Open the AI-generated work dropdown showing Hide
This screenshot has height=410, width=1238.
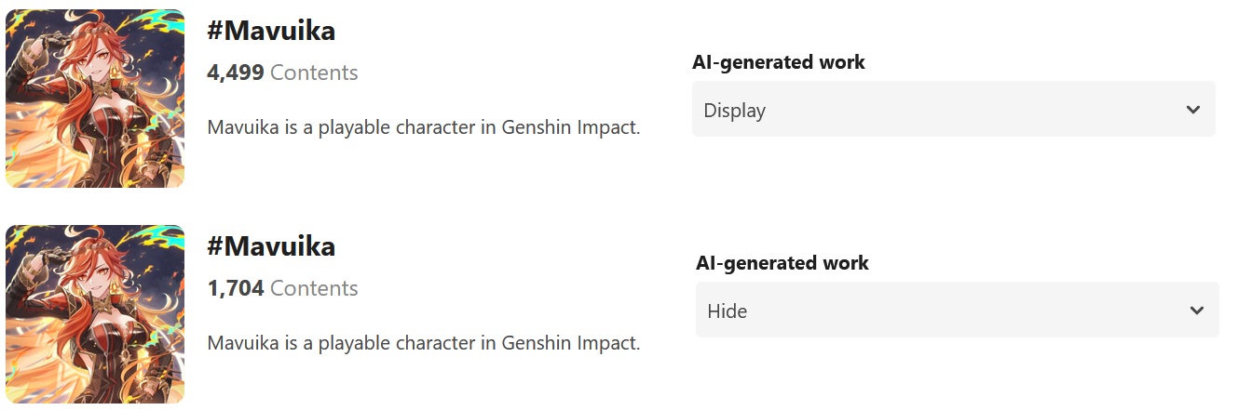coord(957,311)
